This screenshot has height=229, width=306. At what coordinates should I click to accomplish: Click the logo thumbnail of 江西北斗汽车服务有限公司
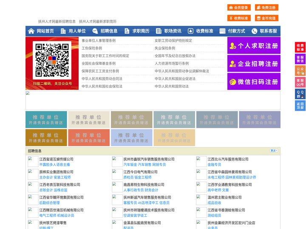click(201, 162)
